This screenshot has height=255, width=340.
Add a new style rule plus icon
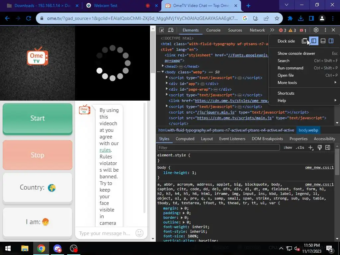click(x=311, y=148)
